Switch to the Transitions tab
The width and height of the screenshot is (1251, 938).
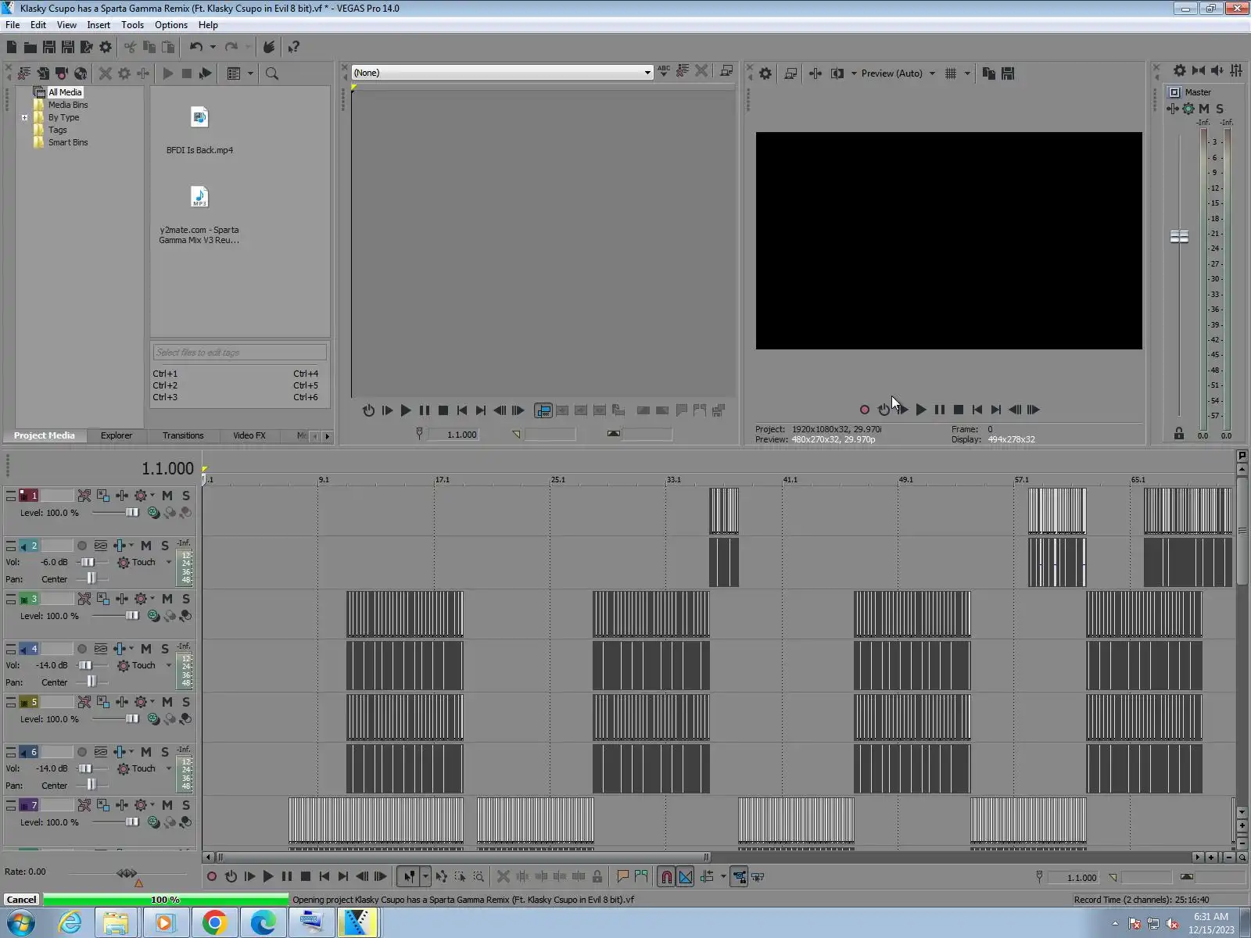[183, 436]
